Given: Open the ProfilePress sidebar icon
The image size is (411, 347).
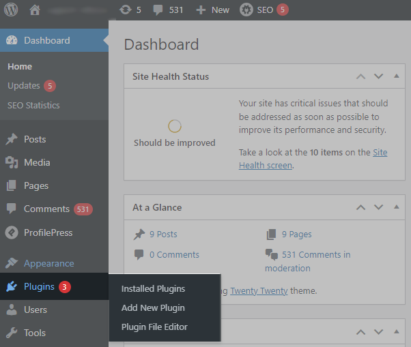Looking at the screenshot, I should click(x=12, y=232).
